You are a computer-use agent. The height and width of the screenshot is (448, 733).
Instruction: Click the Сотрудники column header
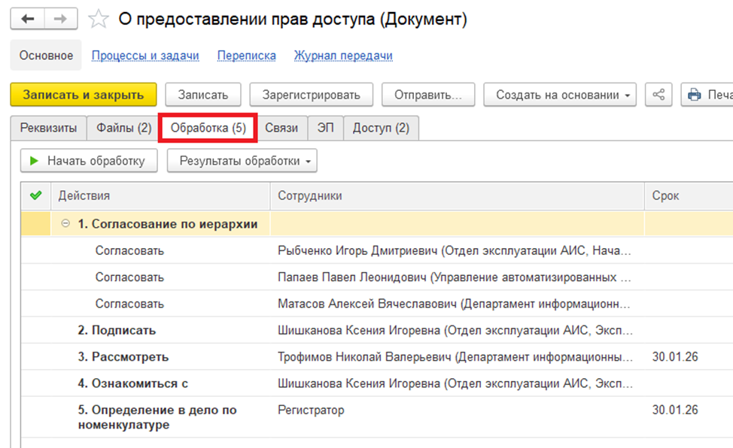309,195
